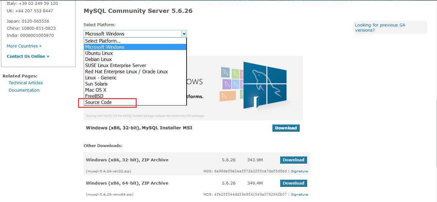This screenshot has width=437, height=202.
Task: Click the 343.9M file size value
Action: pyautogui.click(x=255, y=160)
